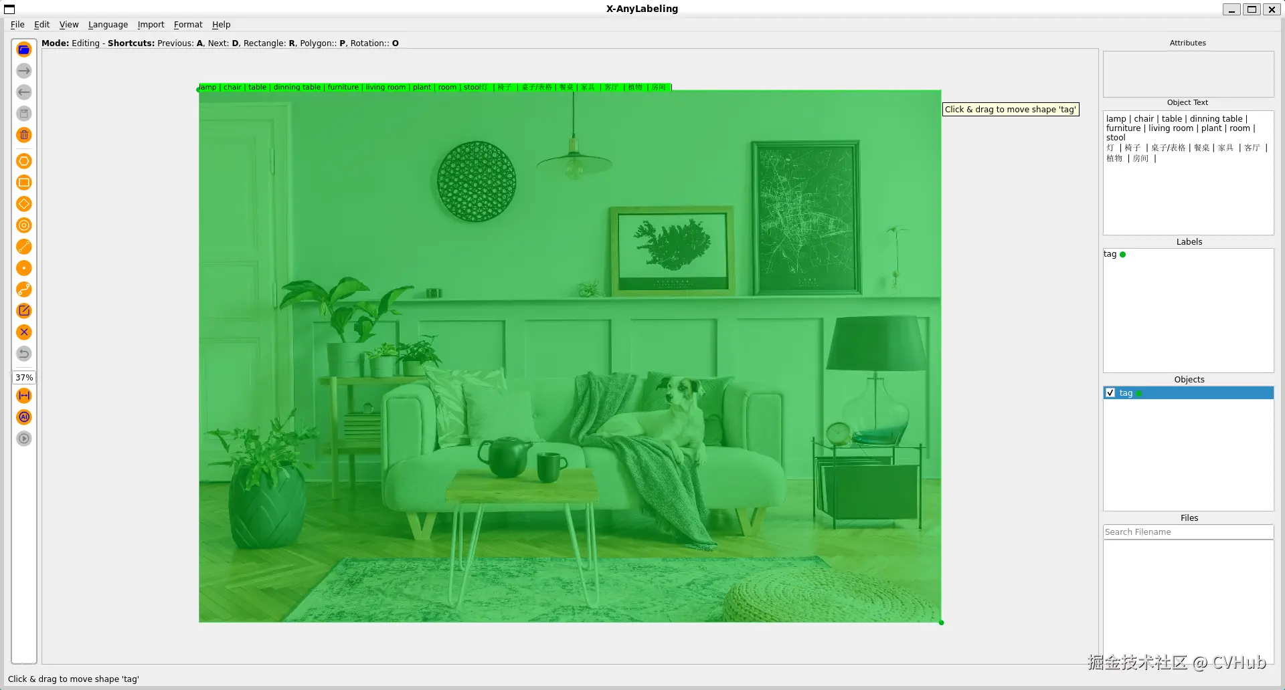This screenshot has height=690, width=1285.
Task: Delete file using the trash icon
Action: click(24, 135)
